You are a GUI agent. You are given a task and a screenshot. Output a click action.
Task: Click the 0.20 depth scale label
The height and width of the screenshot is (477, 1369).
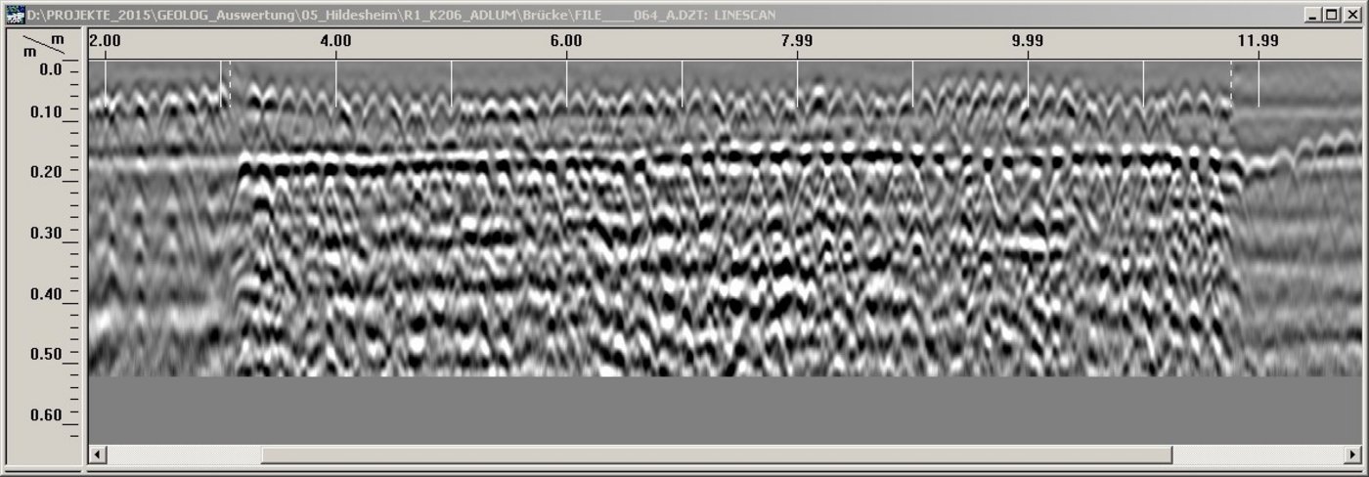tap(46, 172)
